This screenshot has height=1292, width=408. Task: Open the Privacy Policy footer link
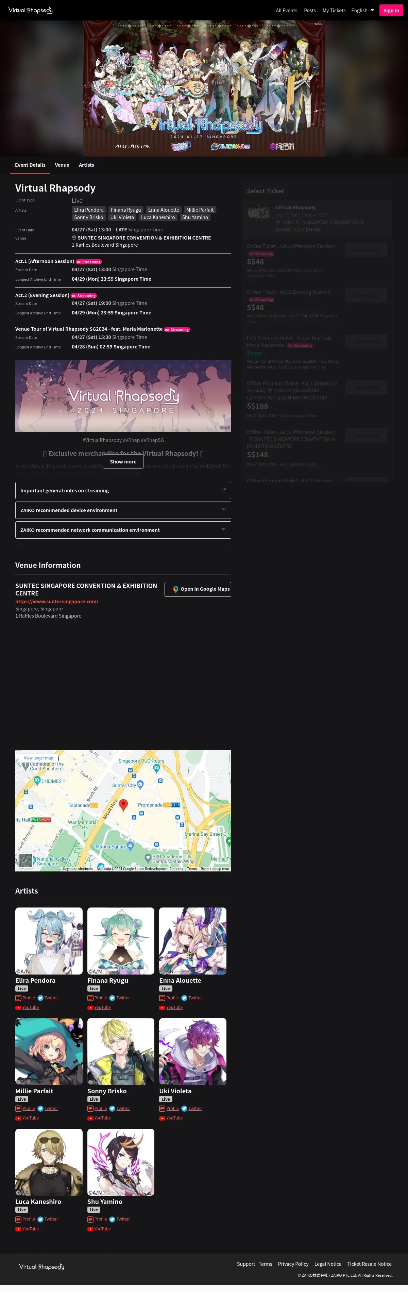point(293,1264)
